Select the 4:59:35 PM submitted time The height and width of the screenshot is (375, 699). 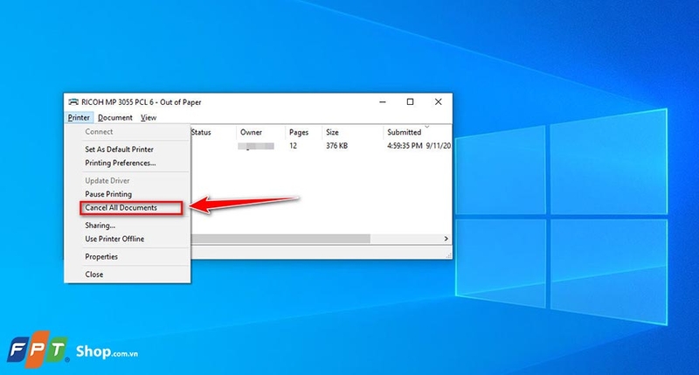[405, 146]
